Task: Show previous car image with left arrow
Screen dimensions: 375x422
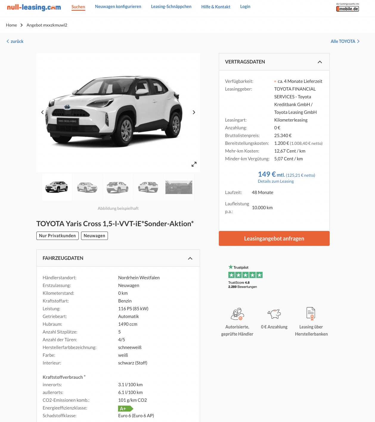Action: pos(42,112)
